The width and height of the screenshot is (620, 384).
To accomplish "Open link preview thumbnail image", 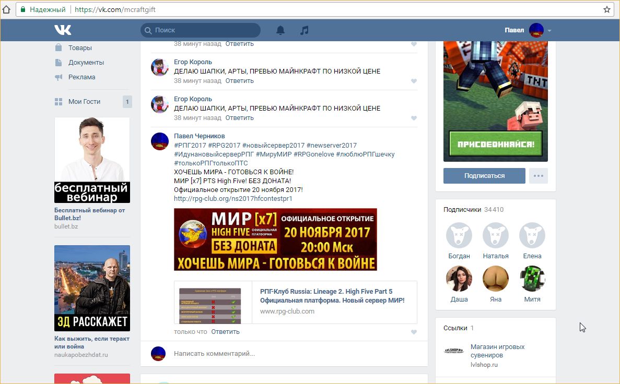I will [x=210, y=306].
